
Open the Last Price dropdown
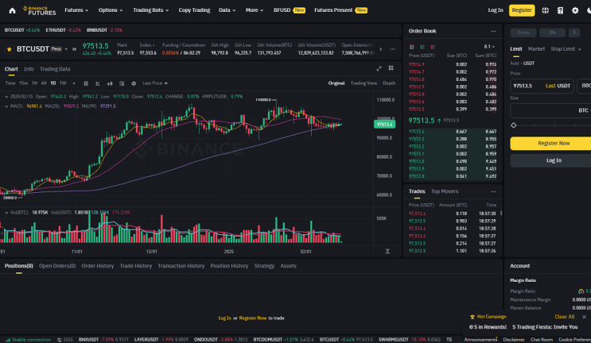click(155, 83)
